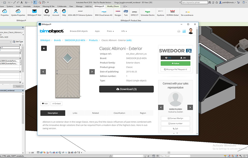Open the Equitone product site
The width and height of the screenshot is (248, 158).
[161, 13]
